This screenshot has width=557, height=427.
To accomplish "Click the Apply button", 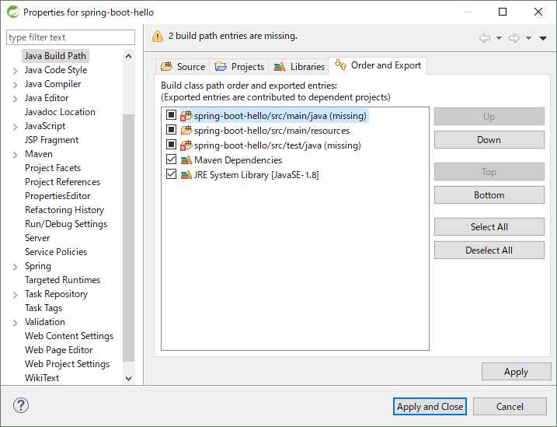I will 516,372.
